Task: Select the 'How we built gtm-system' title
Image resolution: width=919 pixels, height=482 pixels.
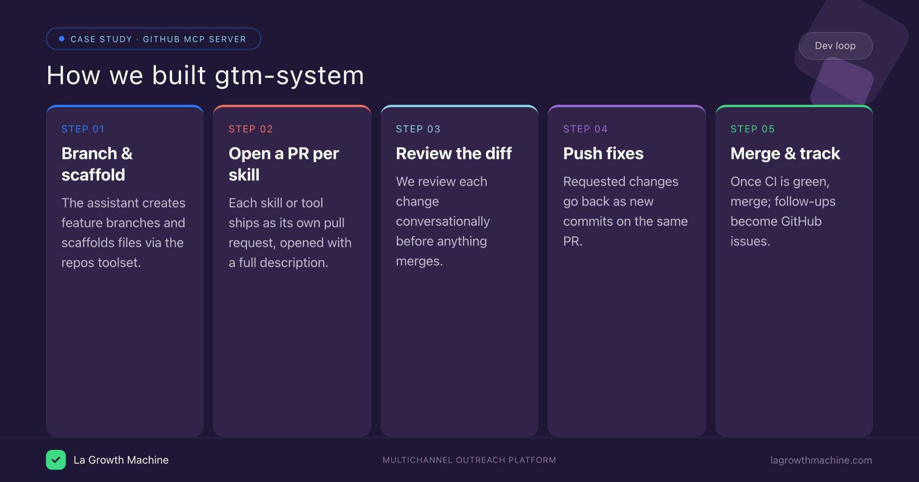Action: point(205,75)
